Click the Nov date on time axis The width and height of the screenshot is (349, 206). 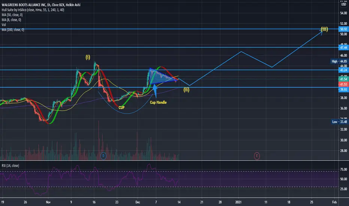point(48,202)
